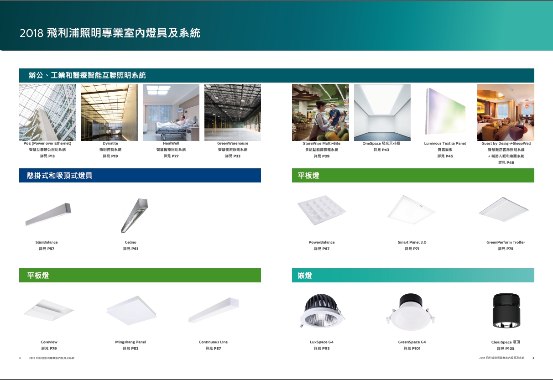The image size is (553, 380).
Task: Click the 詳見 P79 reference
Action: click(x=49, y=348)
